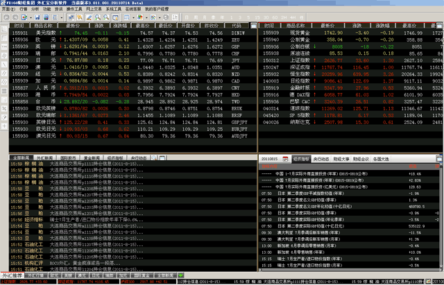This screenshot has height=285, width=444.
Task: Switch to the 国际股市 news tab
Action: [68, 158]
